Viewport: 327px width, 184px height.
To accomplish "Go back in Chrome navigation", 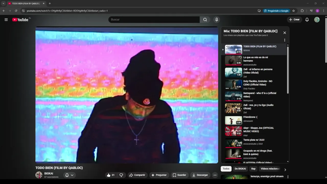I will coord(4,11).
